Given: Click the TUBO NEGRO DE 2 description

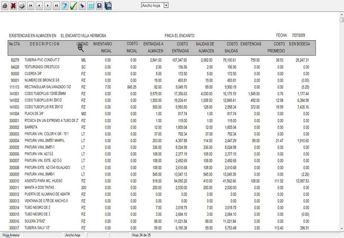Looking at the screenshot, I should (x=37, y=207).
